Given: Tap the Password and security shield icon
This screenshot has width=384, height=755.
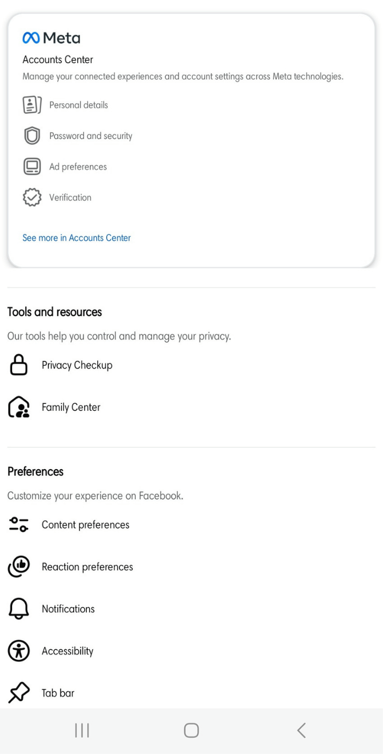Looking at the screenshot, I should [32, 136].
